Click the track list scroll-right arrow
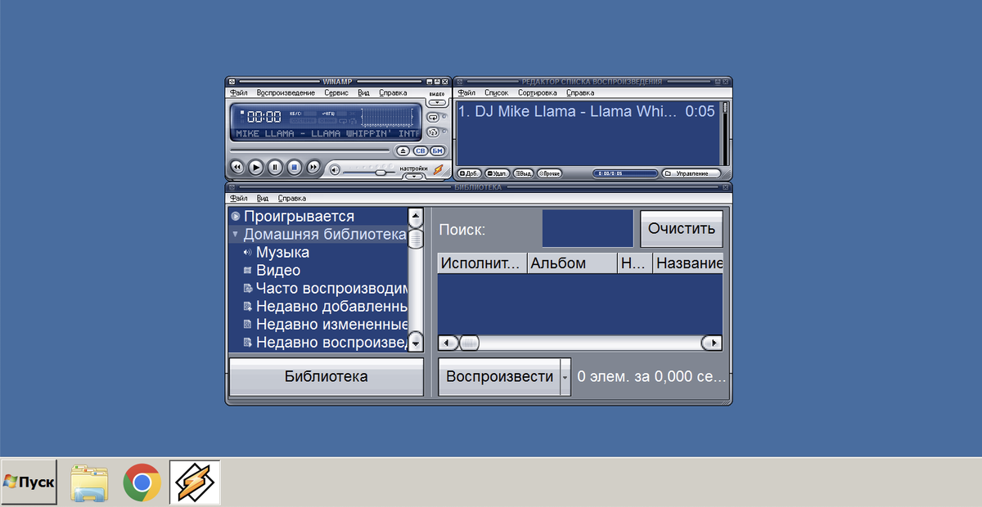Image resolution: width=982 pixels, height=507 pixels. [x=714, y=343]
